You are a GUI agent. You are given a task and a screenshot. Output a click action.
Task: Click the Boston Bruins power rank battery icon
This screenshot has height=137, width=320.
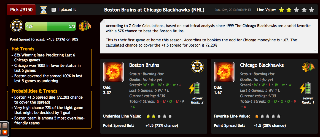pos(195,88)
